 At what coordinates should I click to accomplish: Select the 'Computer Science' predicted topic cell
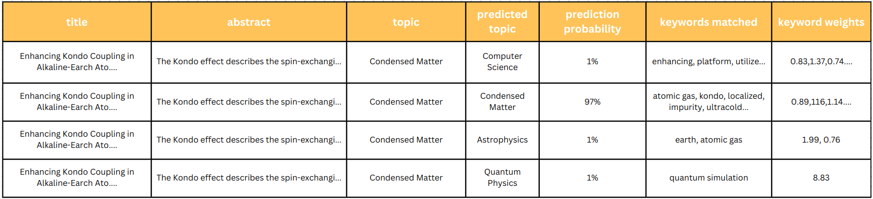502,62
